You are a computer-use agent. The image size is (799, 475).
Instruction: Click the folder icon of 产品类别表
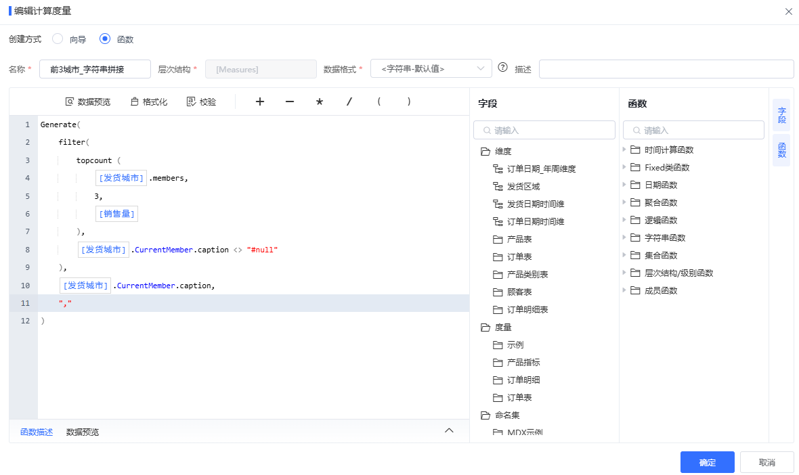[498, 275]
